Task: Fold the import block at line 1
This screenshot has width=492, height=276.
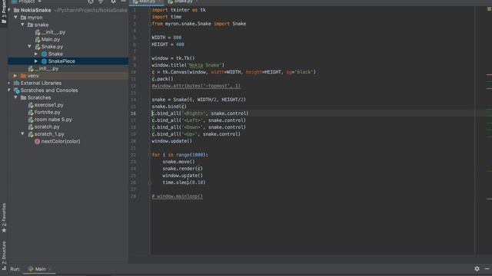Action: pyautogui.click(x=150, y=10)
